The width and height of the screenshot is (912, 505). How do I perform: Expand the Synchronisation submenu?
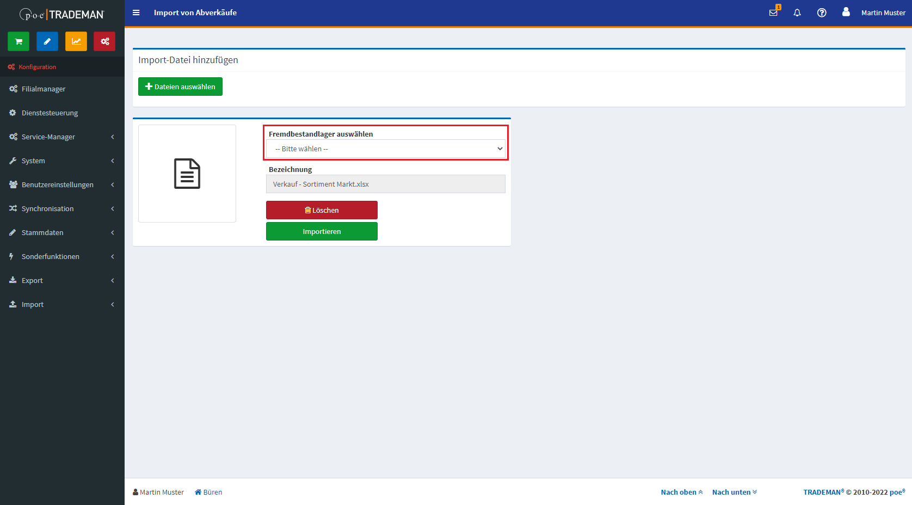pyautogui.click(x=62, y=209)
